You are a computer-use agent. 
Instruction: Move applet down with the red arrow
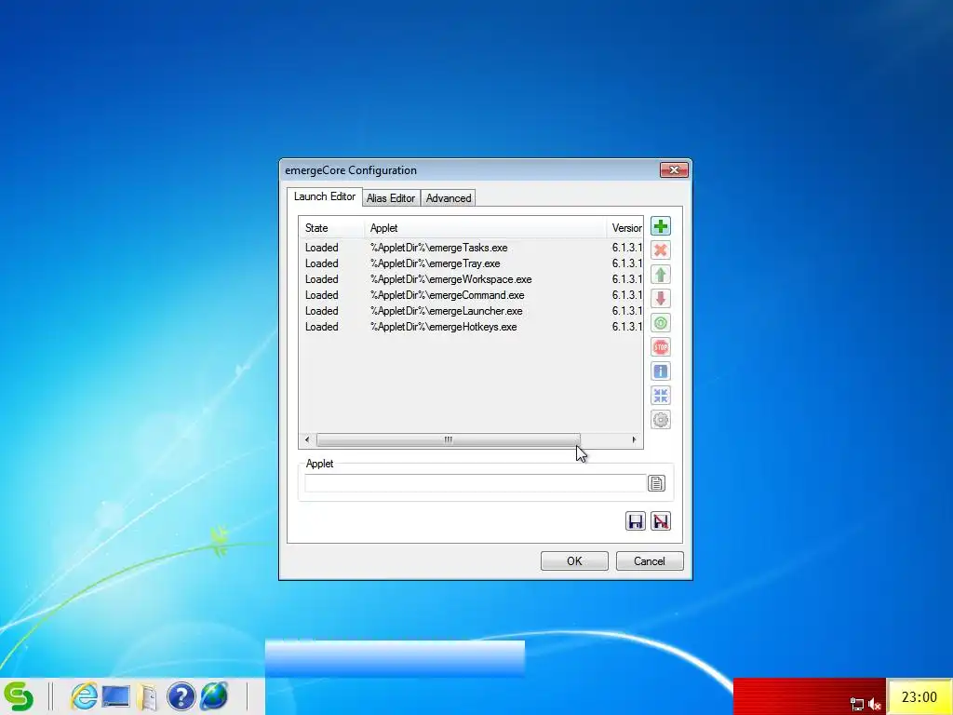pyautogui.click(x=661, y=299)
